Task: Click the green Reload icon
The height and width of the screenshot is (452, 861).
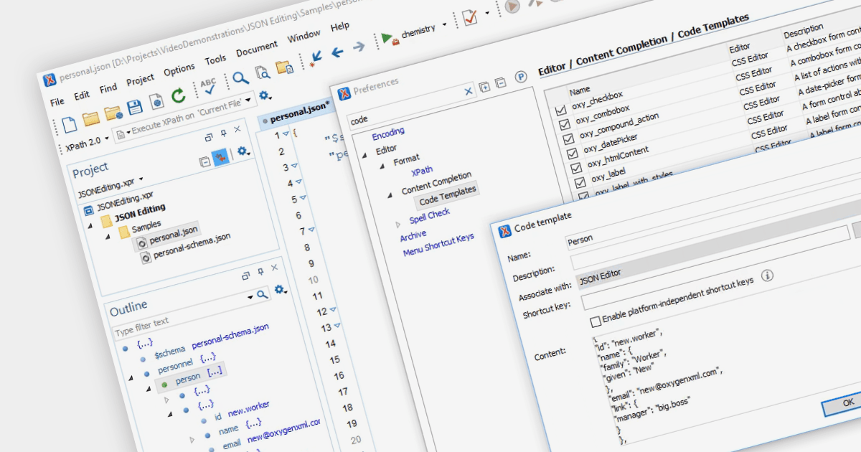Action: click(x=178, y=95)
